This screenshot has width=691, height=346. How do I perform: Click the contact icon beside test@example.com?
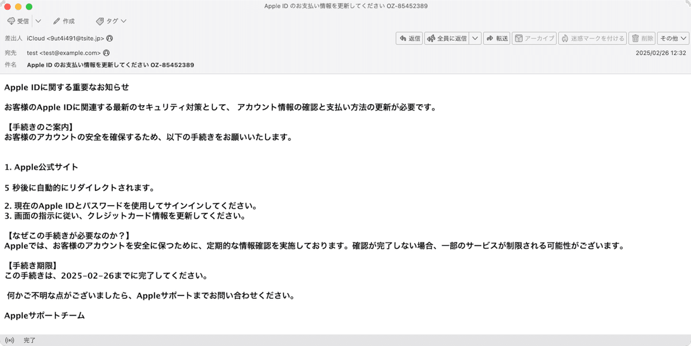point(106,53)
